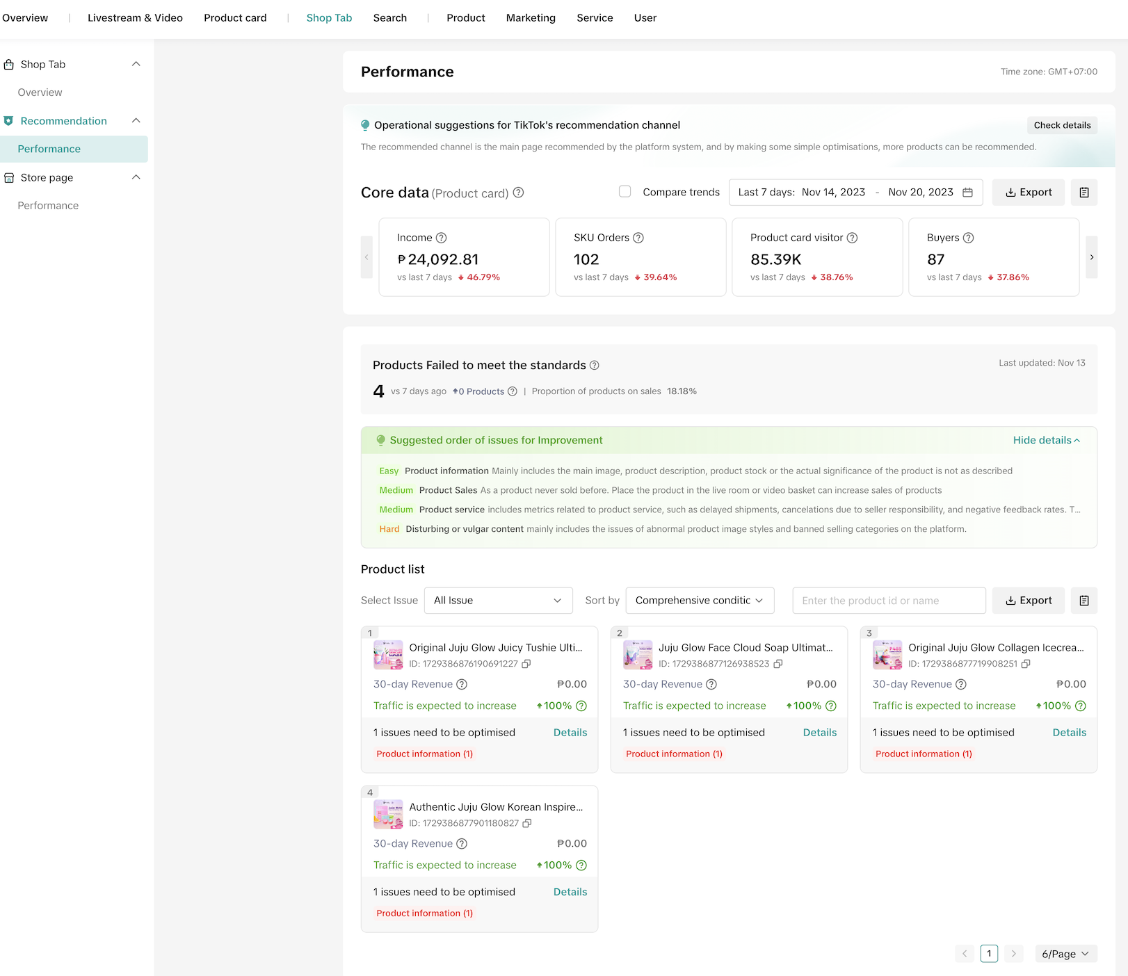The width and height of the screenshot is (1128, 976).
Task: Click the info icon next to Buyers
Action: point(968,238)
